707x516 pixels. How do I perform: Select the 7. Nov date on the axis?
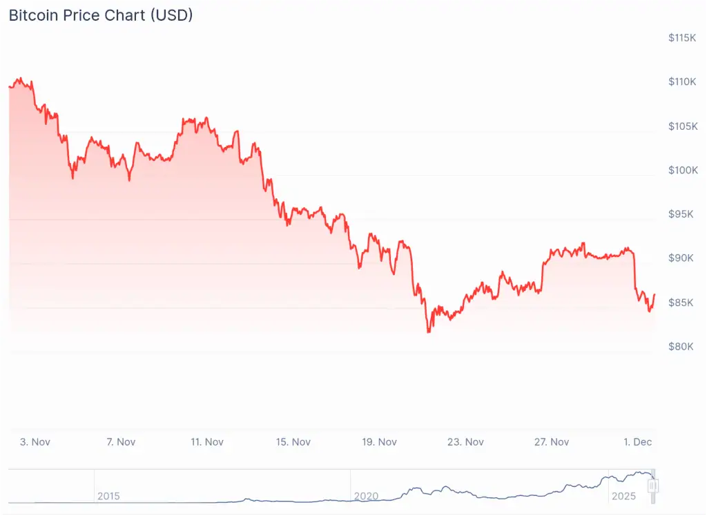[x=121, y=442]
